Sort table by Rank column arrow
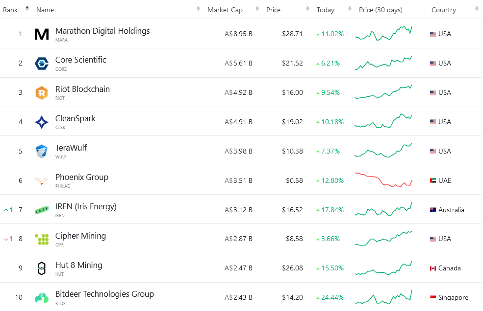 [x=27, y=8]
